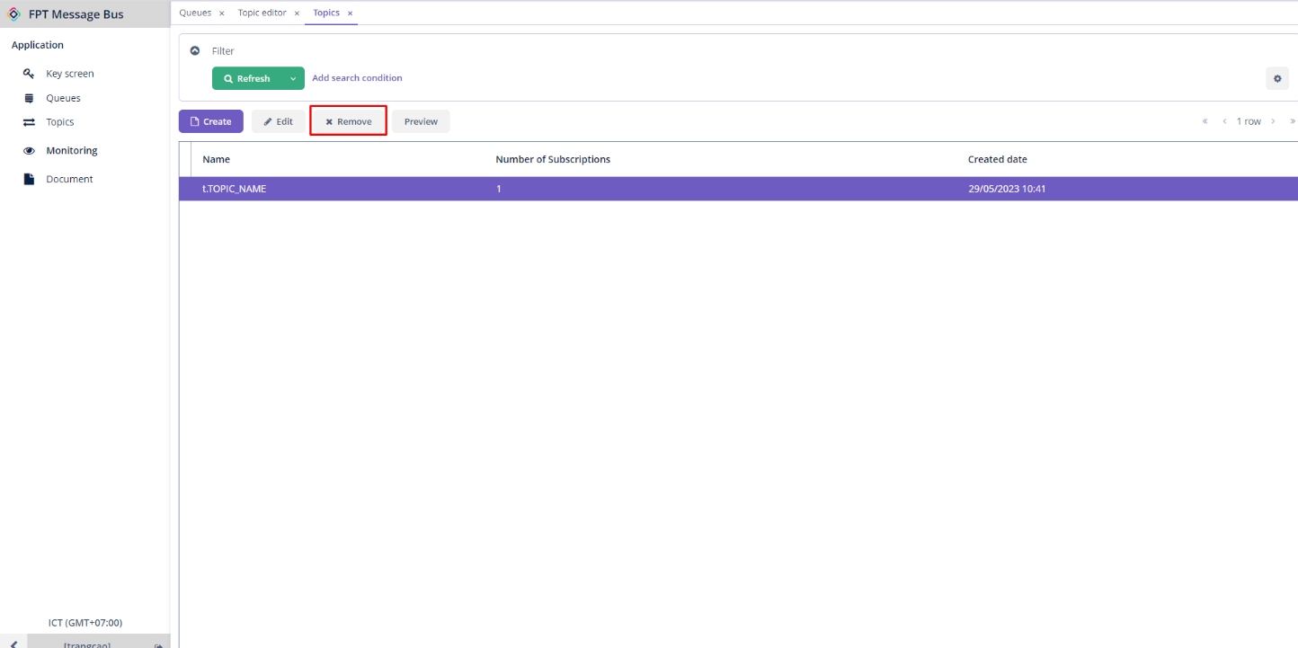Open the Queues sidebar item

point(63,98)
